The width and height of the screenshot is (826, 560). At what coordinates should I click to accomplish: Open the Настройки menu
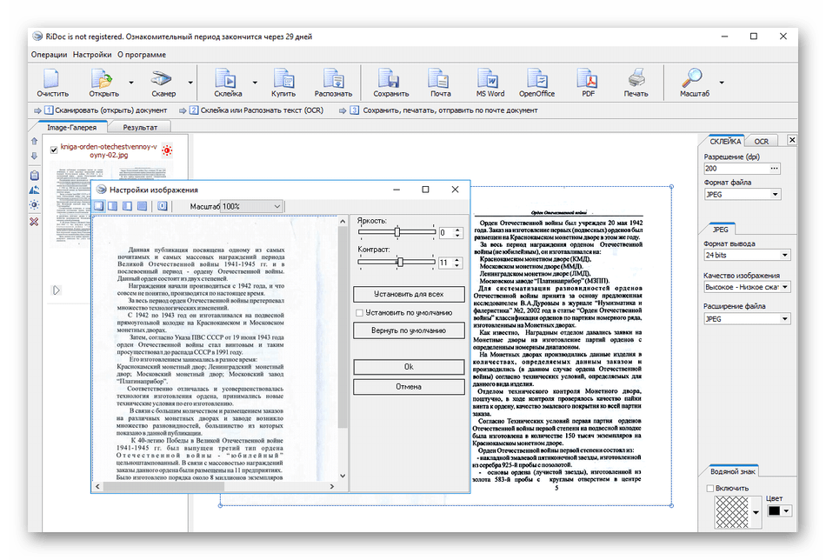(92, 55)
